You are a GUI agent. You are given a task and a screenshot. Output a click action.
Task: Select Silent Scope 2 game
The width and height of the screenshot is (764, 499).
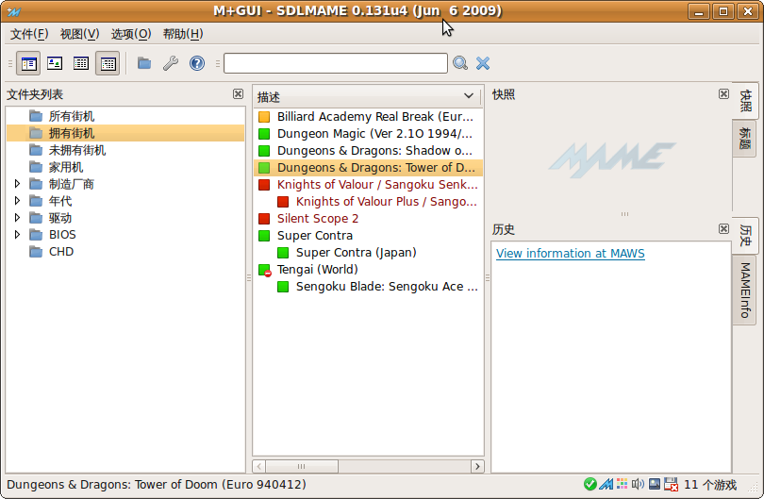pyautogui.click(x=369, y=219)
